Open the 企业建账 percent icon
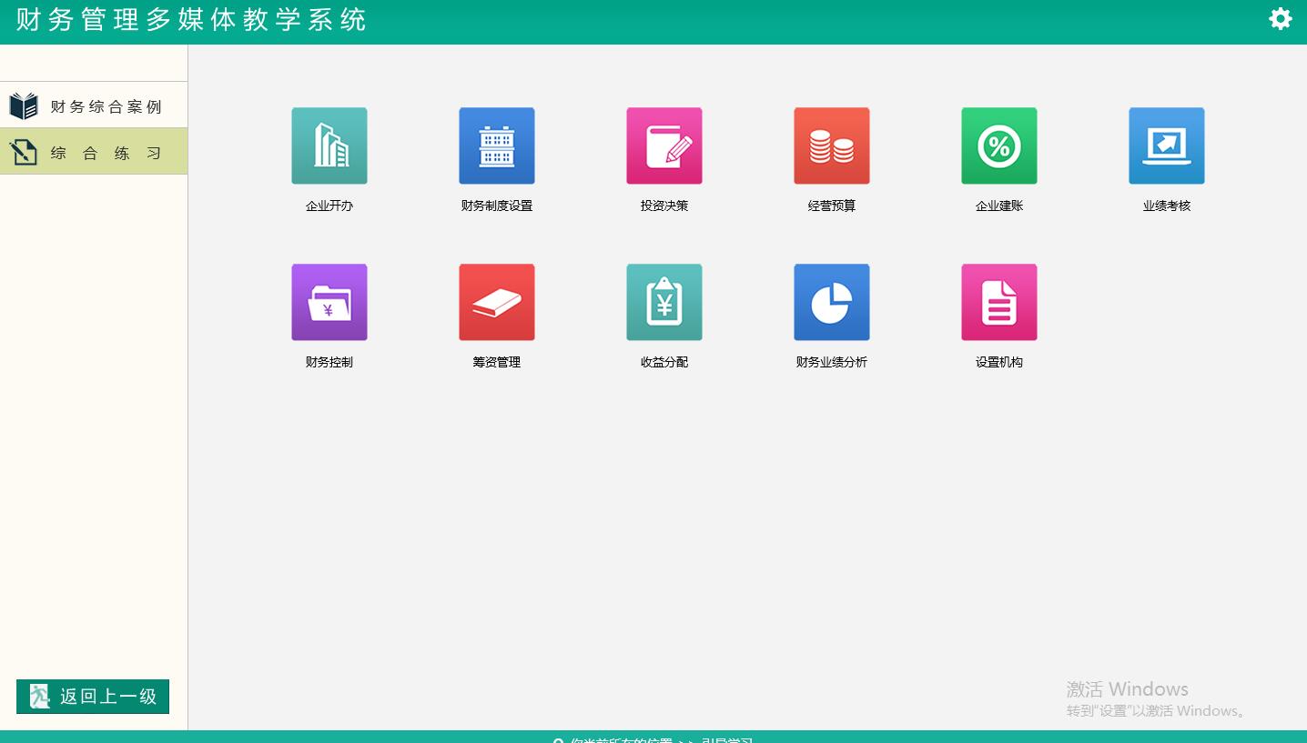This screenshot has height=743, width=1307. [x=998, y=146]
